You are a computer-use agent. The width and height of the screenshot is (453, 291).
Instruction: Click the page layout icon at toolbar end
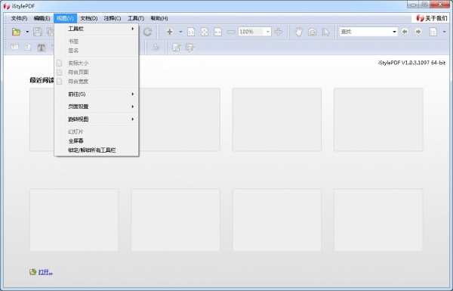click(x=433, y=32)
